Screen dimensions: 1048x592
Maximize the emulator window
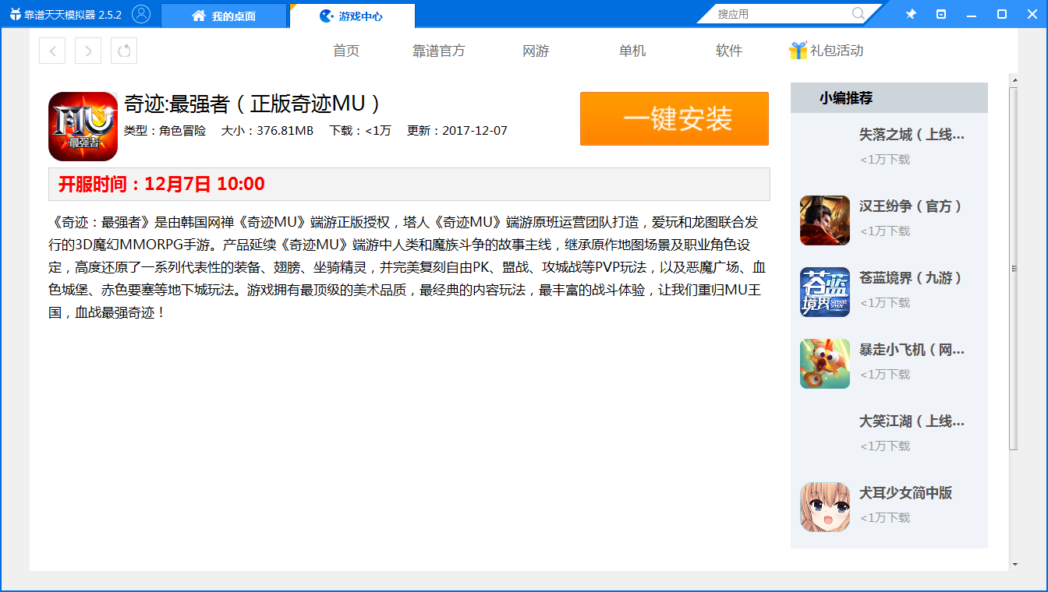(x=1002, y=14)
